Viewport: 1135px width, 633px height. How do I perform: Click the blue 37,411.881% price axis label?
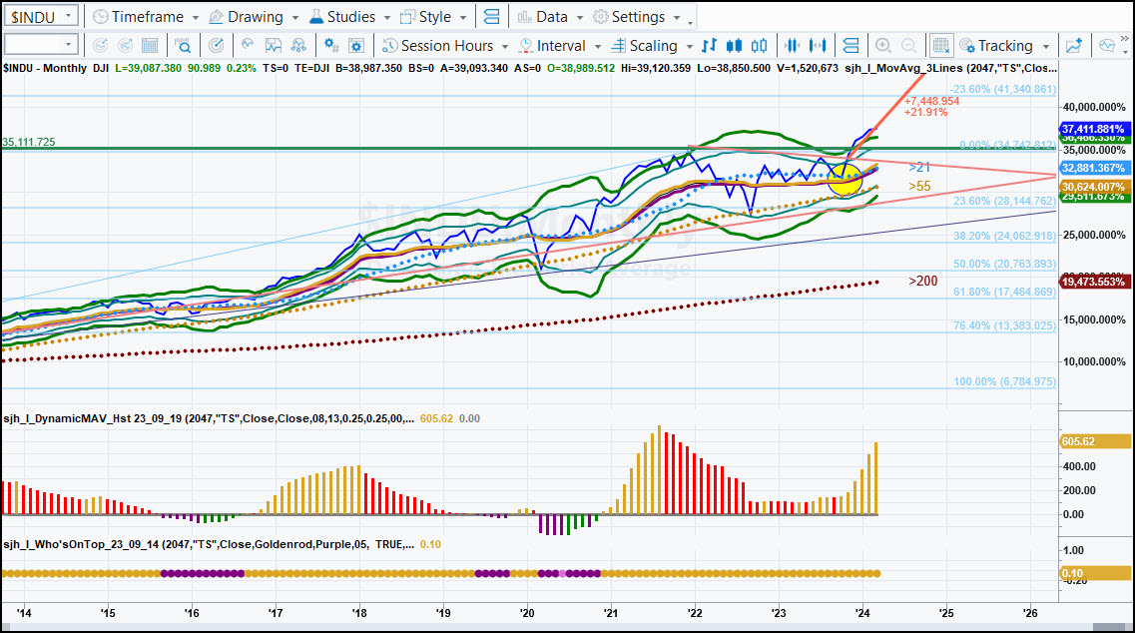[x=1093, y=129]
